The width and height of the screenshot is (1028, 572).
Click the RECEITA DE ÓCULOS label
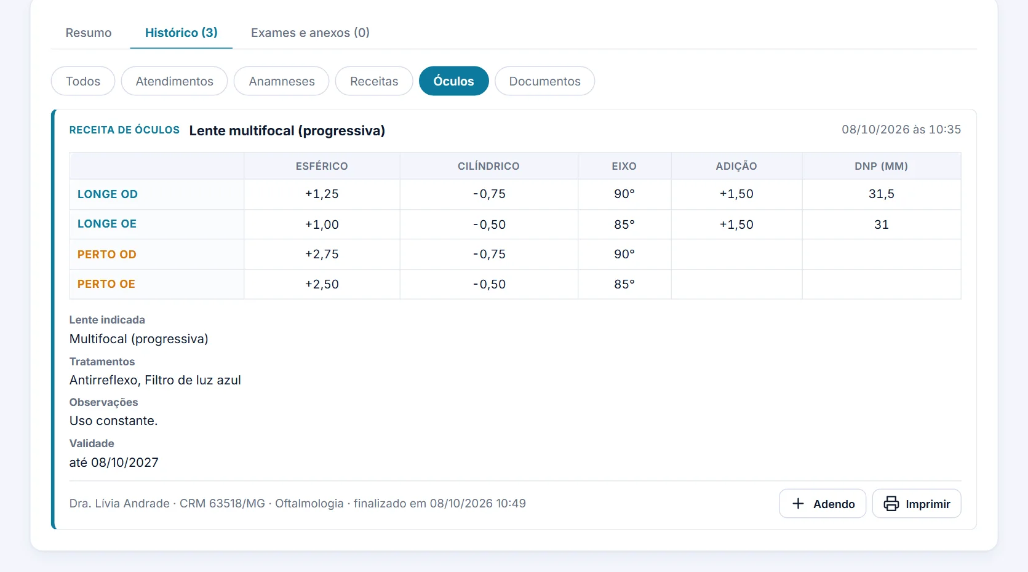pos(124,130)
